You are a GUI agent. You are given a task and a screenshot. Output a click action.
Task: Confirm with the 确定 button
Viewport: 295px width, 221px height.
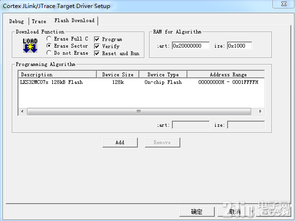[197, 212]
